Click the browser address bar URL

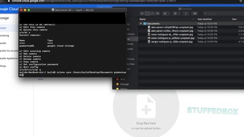94,1
